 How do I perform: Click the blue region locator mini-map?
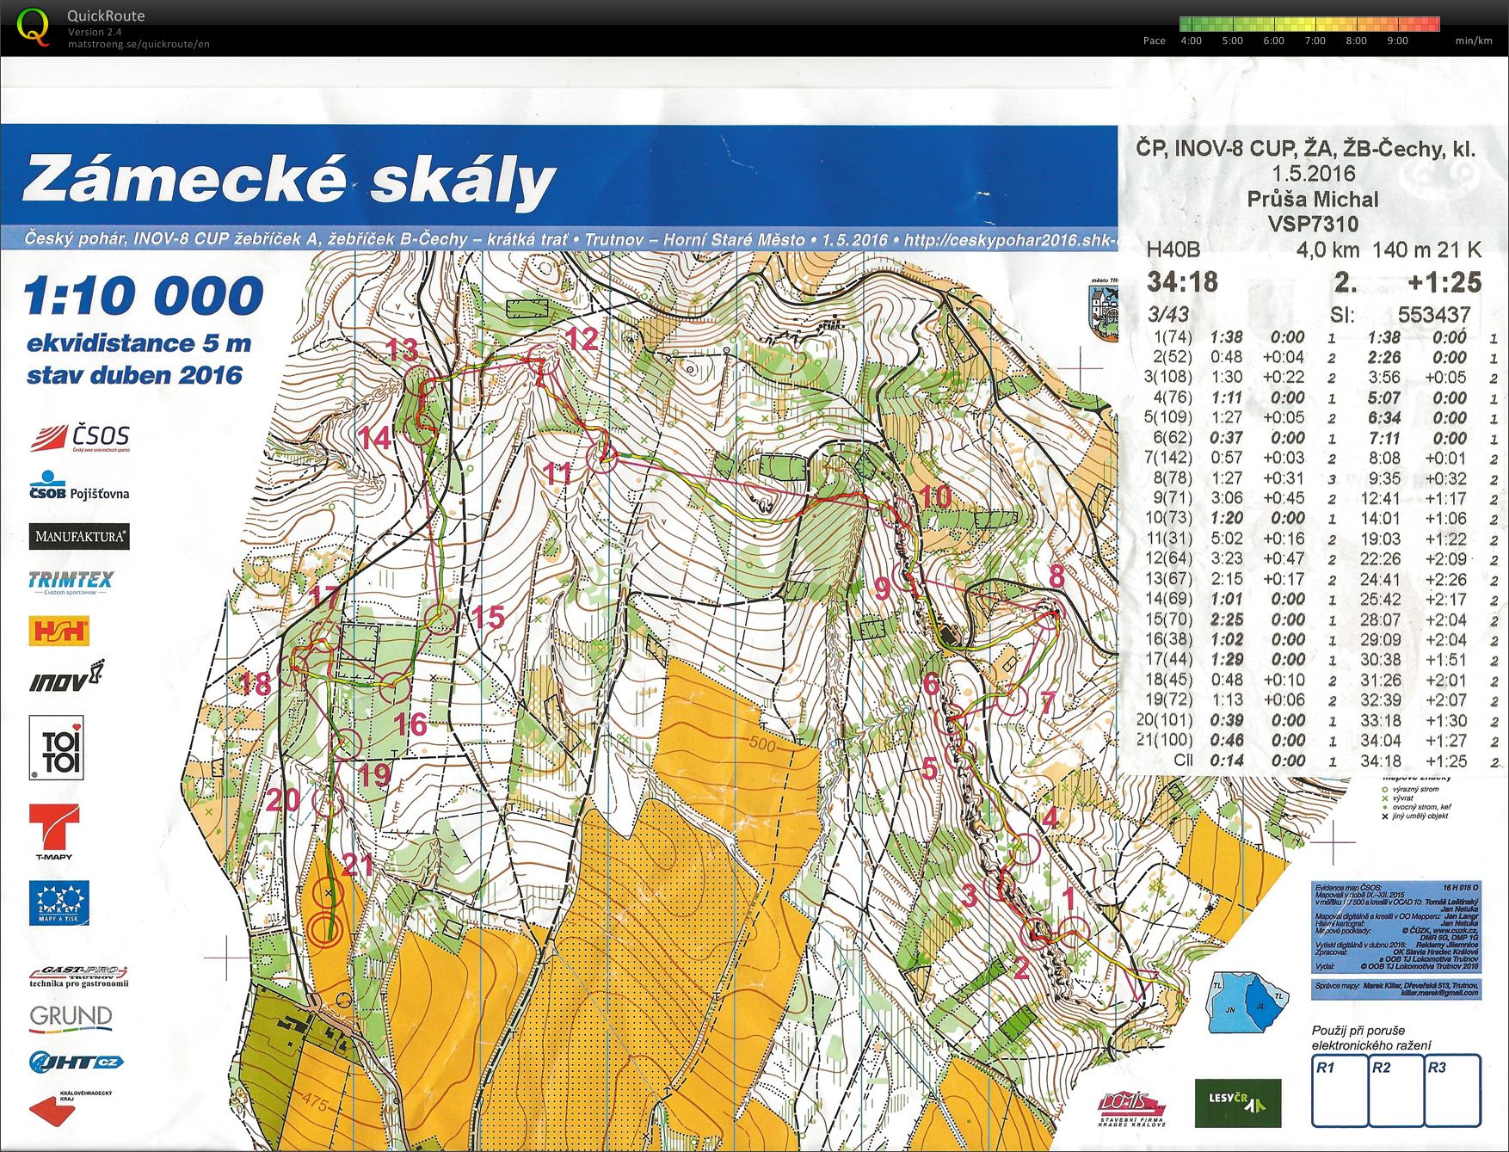[1247, 1001]
